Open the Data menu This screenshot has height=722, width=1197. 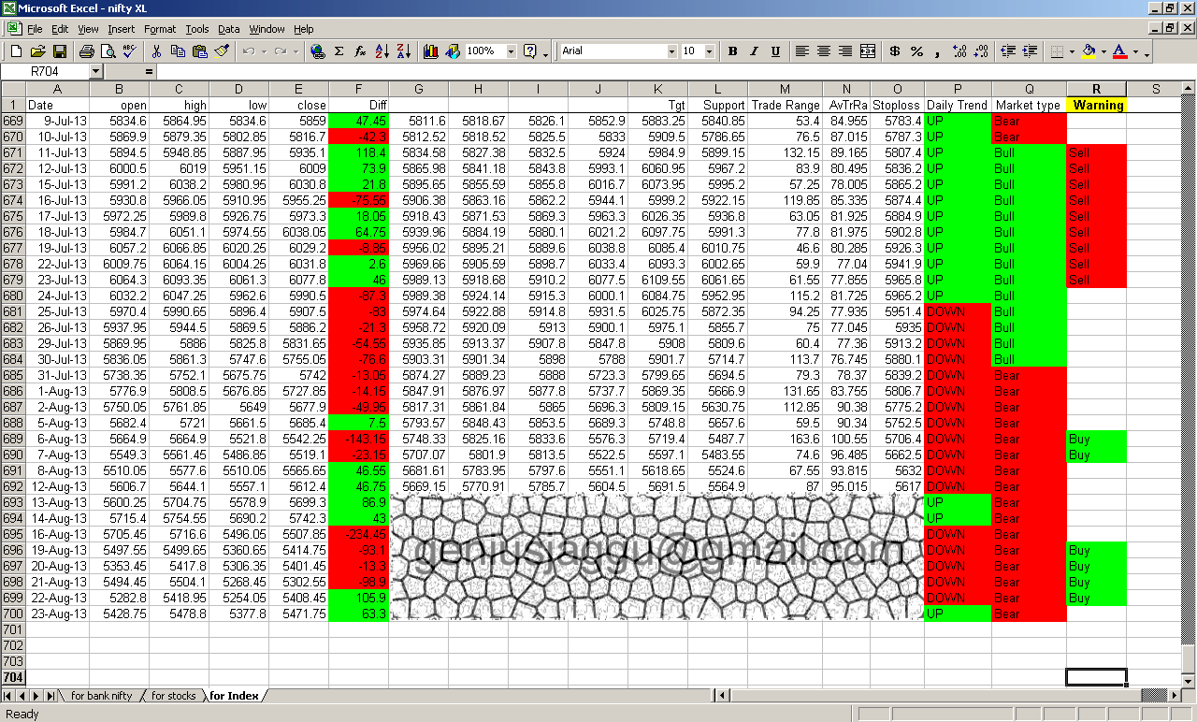pos(229,29)
